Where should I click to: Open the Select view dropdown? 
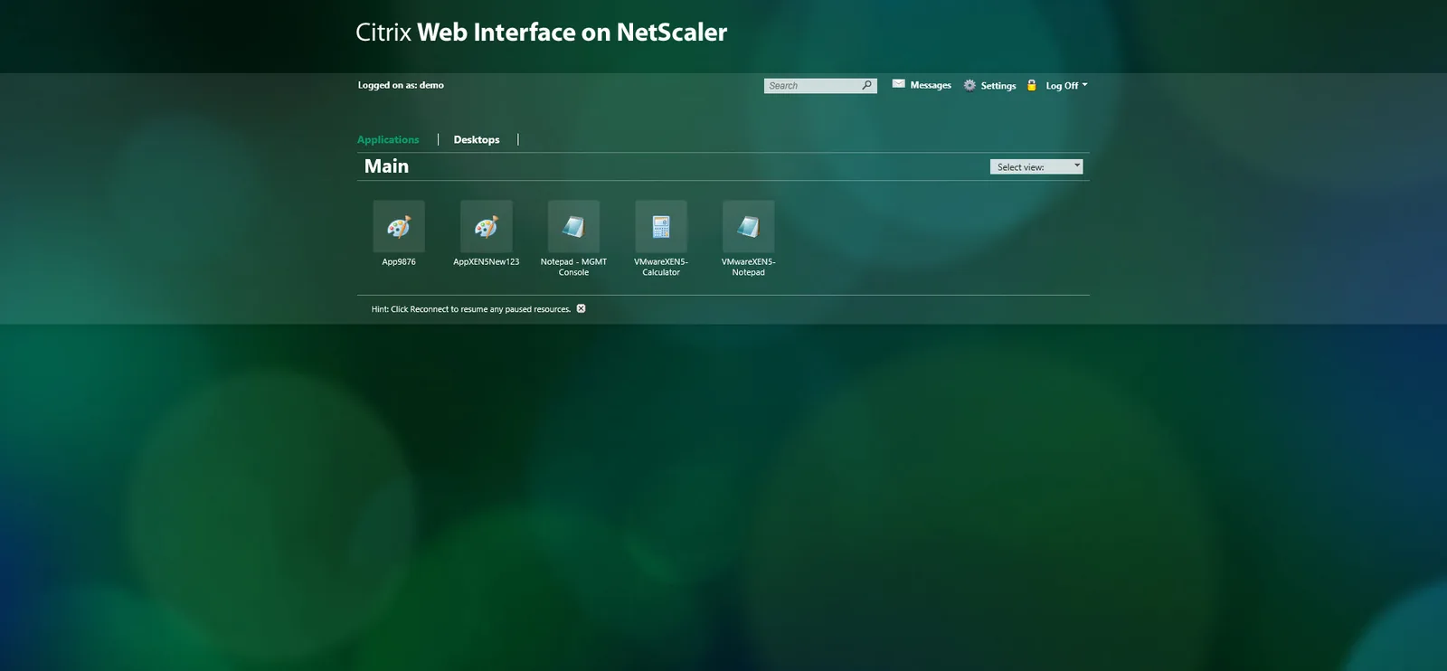(x=1036, y=166)
